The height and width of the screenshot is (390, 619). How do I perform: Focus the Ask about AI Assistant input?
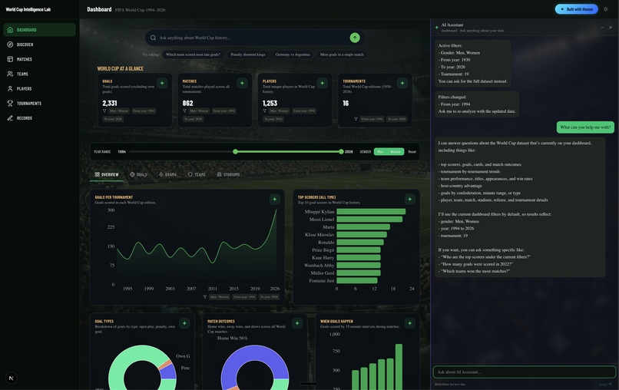pos(525,372)
